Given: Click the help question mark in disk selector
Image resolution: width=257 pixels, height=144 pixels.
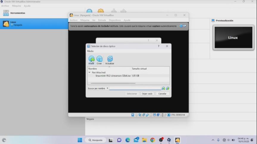Looking at the screenshot, I should coord(158,46).
